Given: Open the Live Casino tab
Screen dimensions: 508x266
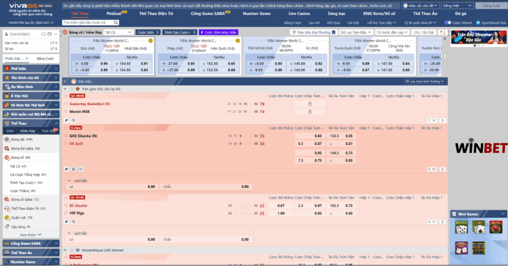Looking at the screenshot, I should (299, 13).
